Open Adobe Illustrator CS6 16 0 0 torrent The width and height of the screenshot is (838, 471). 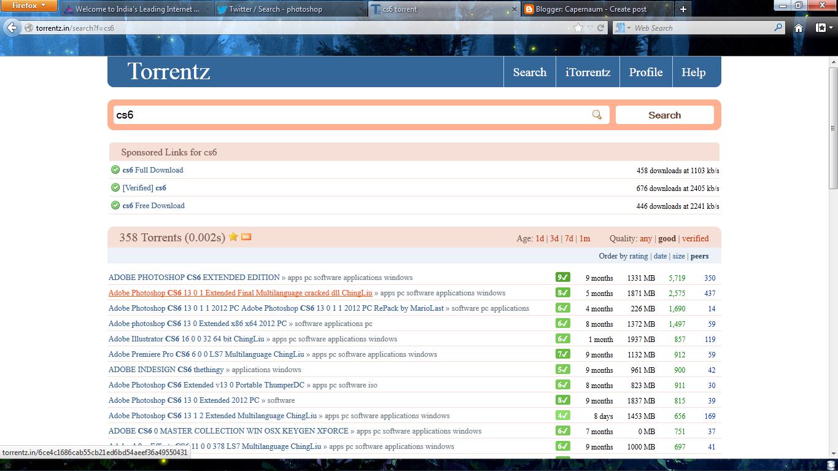coord(187,339)
